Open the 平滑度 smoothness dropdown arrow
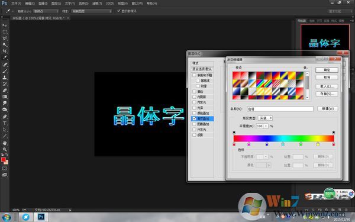This screenshot has width=355, height=222. [266, 126]
